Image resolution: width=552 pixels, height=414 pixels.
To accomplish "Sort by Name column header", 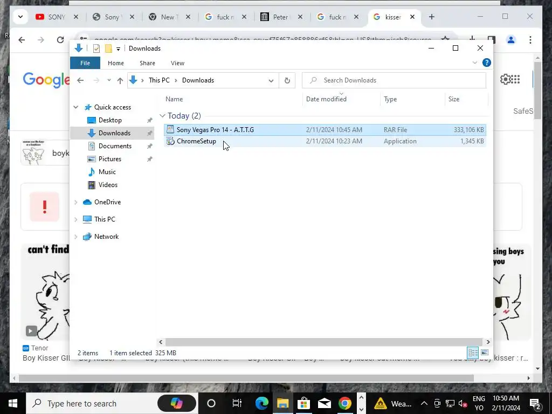I will [174, 99].
